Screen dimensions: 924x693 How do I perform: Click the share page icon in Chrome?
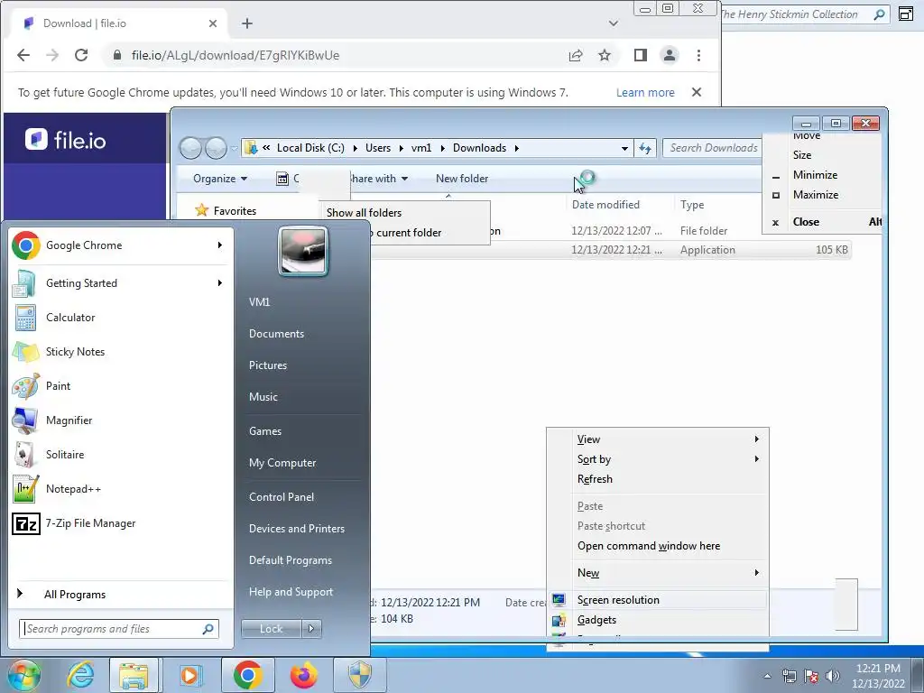click(x=576, y=55)
